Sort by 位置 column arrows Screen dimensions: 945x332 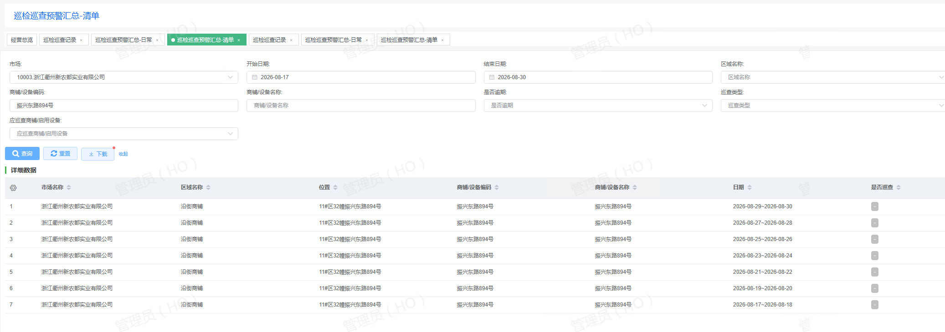tap(335, 187)
